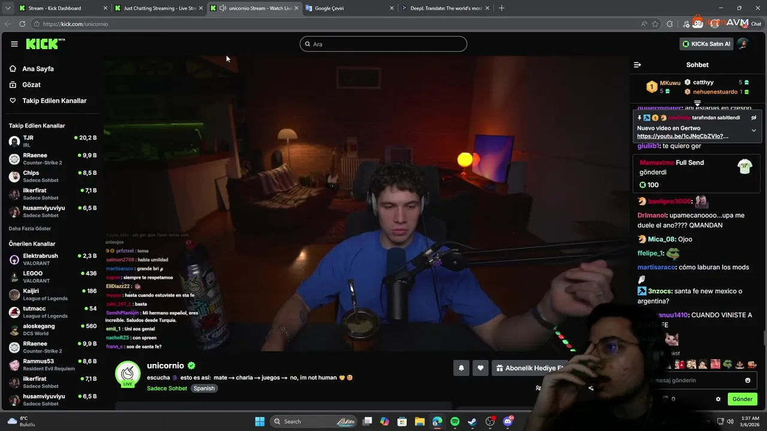Click Sadece Sohbet category link

click(x=167, y=388)
